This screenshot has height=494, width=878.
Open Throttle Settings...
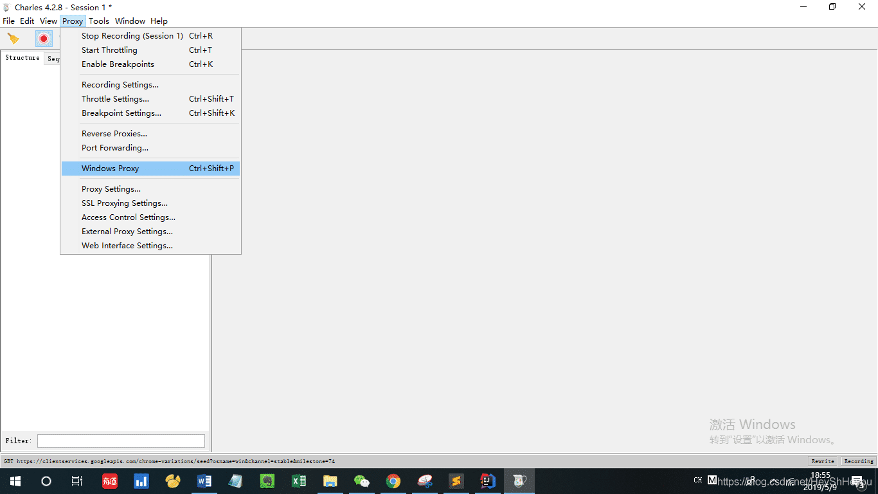tap(150, 99)
